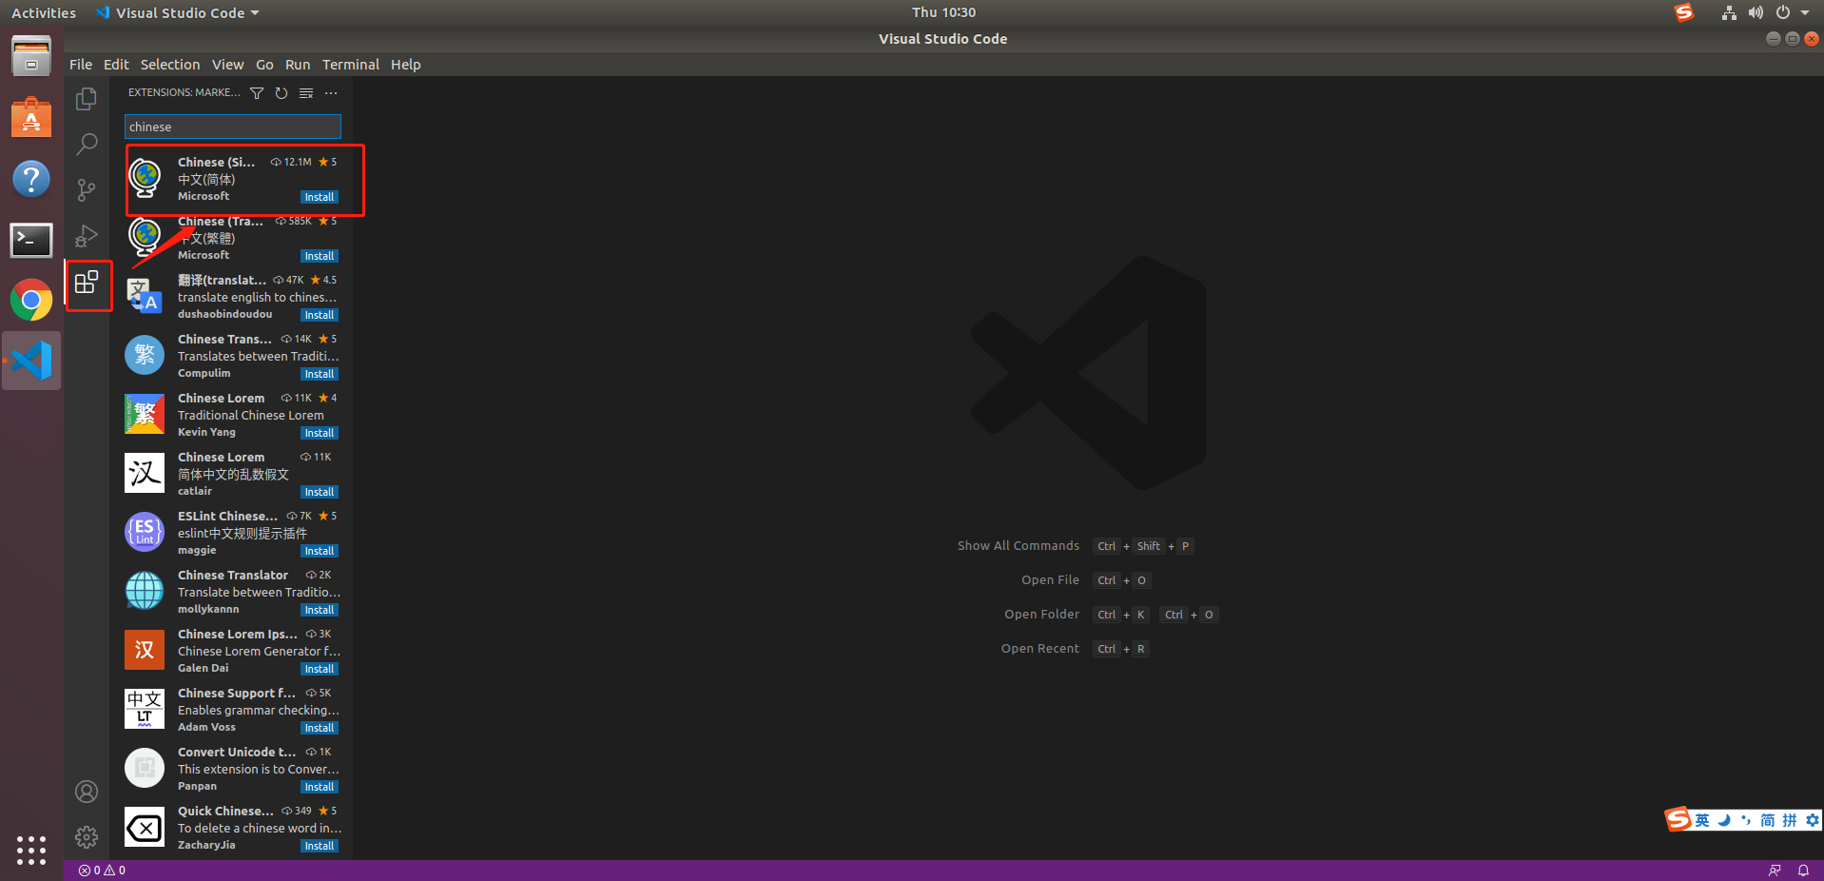Screen dimensions: 1824x881
Task: Click errors and warnings status bar entry
Action: pos(102,871)
